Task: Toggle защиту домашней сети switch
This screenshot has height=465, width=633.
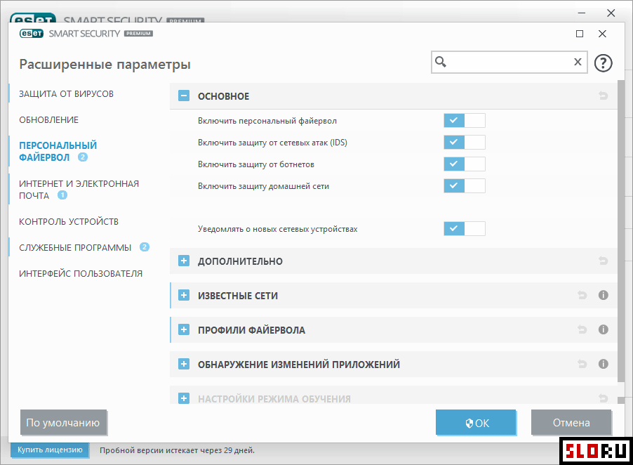Action: 465,186
